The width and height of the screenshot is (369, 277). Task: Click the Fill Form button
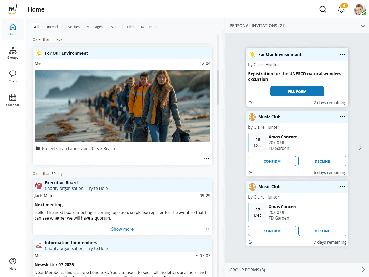297,91
